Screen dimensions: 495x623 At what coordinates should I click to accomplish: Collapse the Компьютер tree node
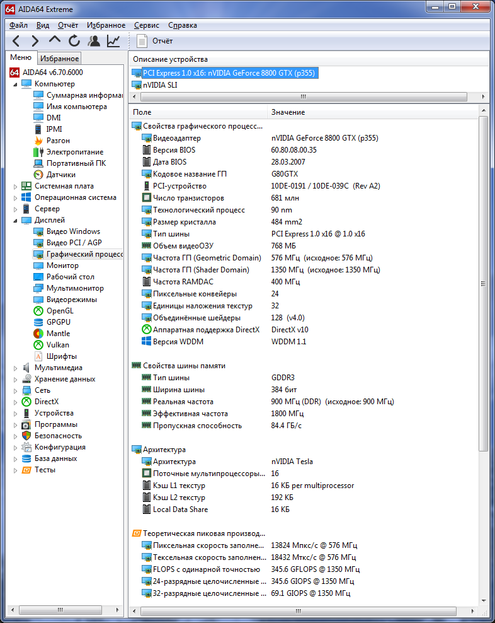point(15,84)
